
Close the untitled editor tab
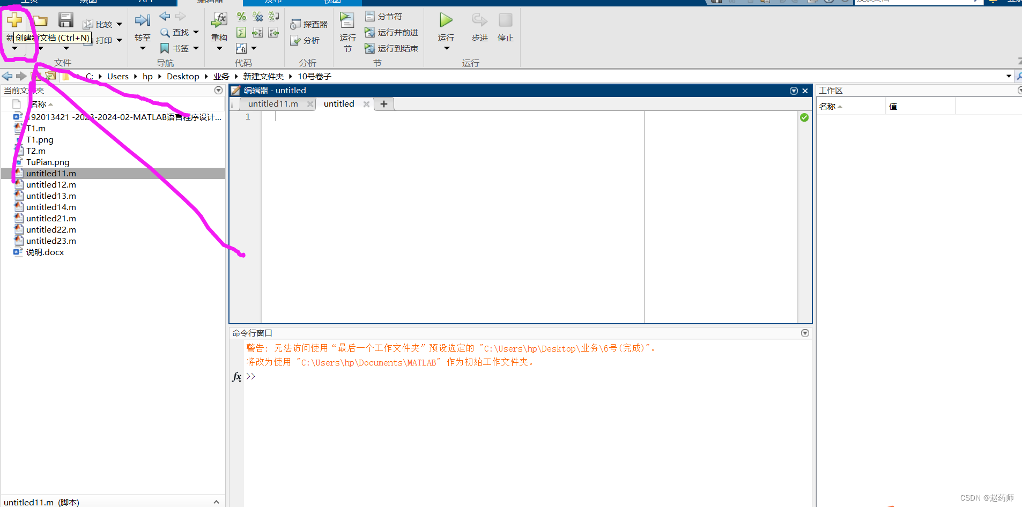pyautogui.click(x=366, y=104)
